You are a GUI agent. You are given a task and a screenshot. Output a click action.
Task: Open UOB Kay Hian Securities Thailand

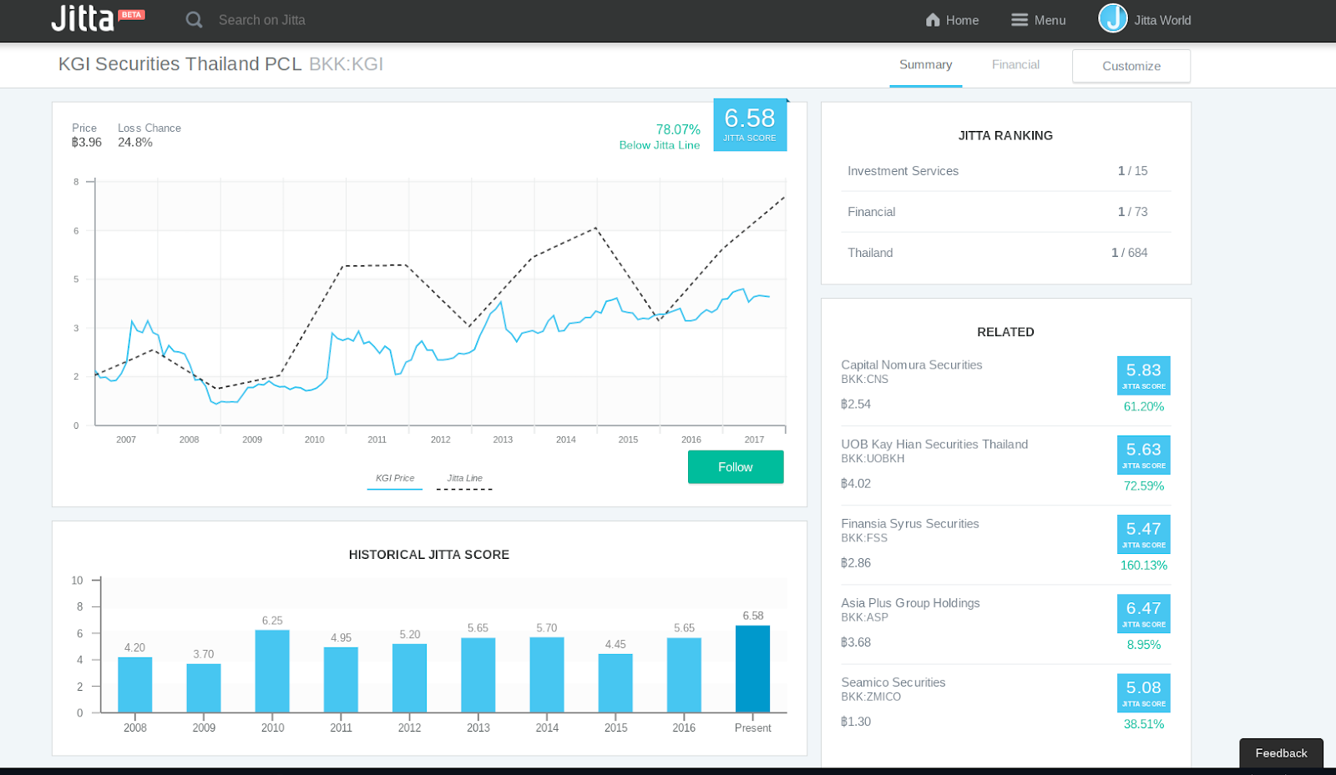tap(934, 444)
